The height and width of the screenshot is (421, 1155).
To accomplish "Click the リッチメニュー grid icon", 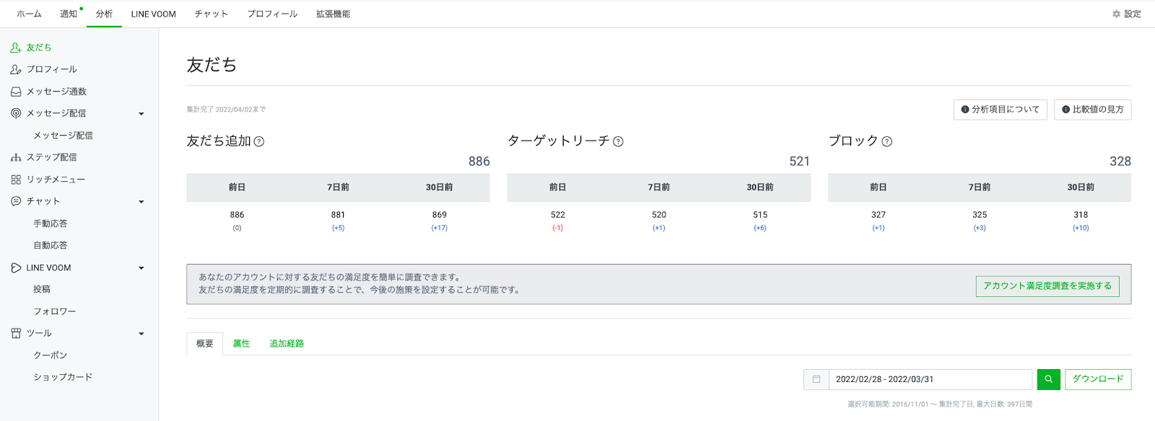I will point(16,180).
